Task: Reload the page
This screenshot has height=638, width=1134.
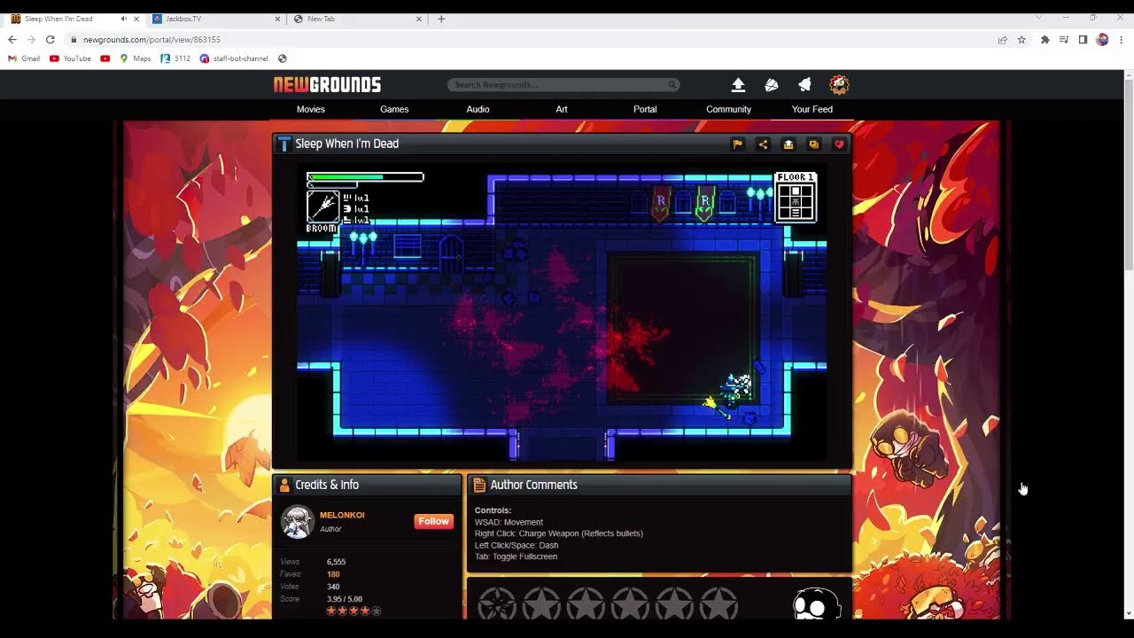Action: point(50,40)
